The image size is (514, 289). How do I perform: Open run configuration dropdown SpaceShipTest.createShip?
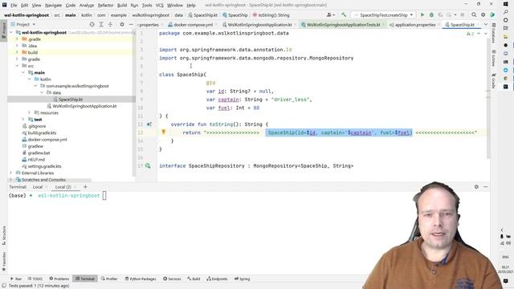pos(383,15)
